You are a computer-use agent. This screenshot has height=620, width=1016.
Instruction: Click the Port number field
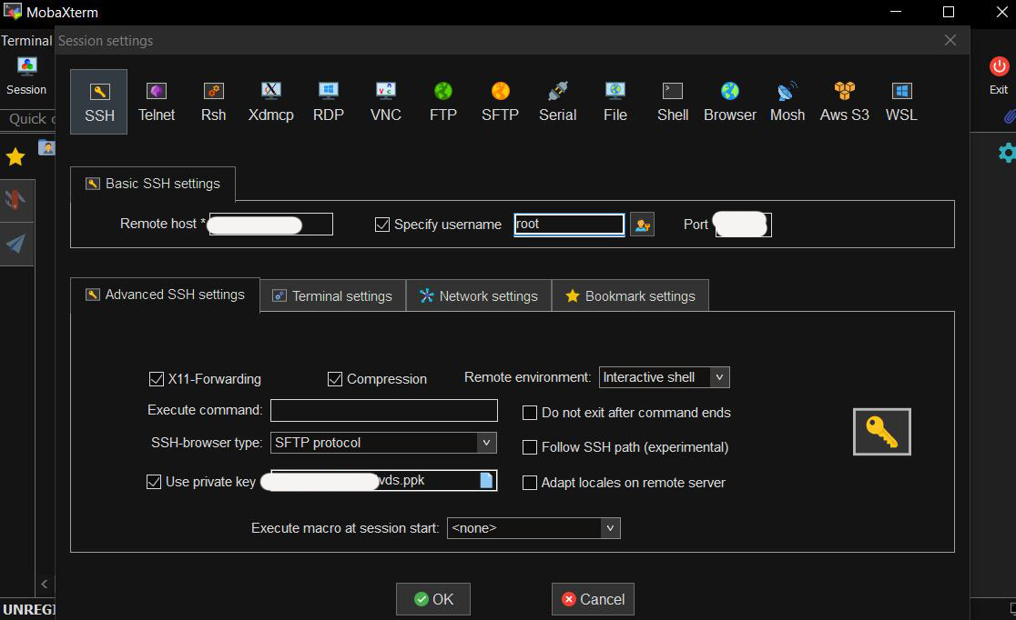pyautogui.click(x=743, y=225)
